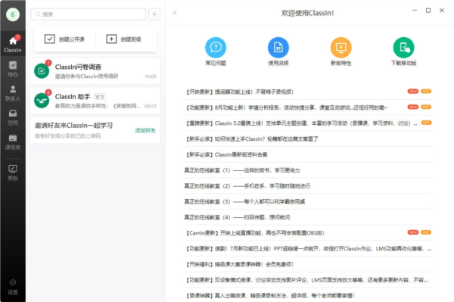Open 【功能更新】8月功能上新 article
This screenshot has height=302, width=454.
308,107
